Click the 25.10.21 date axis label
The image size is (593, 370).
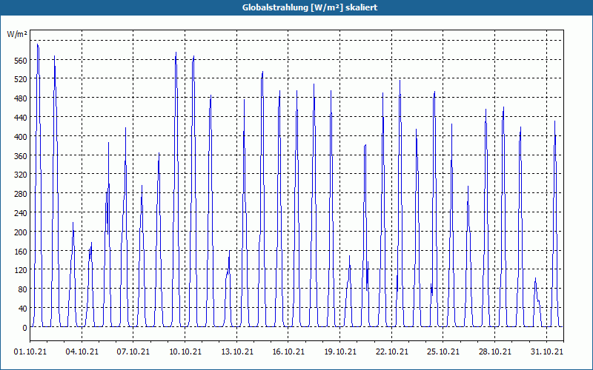(x=443, y=352)
